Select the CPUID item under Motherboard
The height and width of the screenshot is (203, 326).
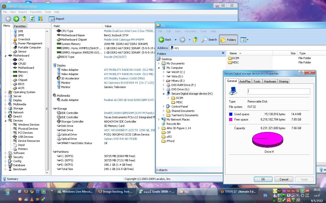(22, 64)
